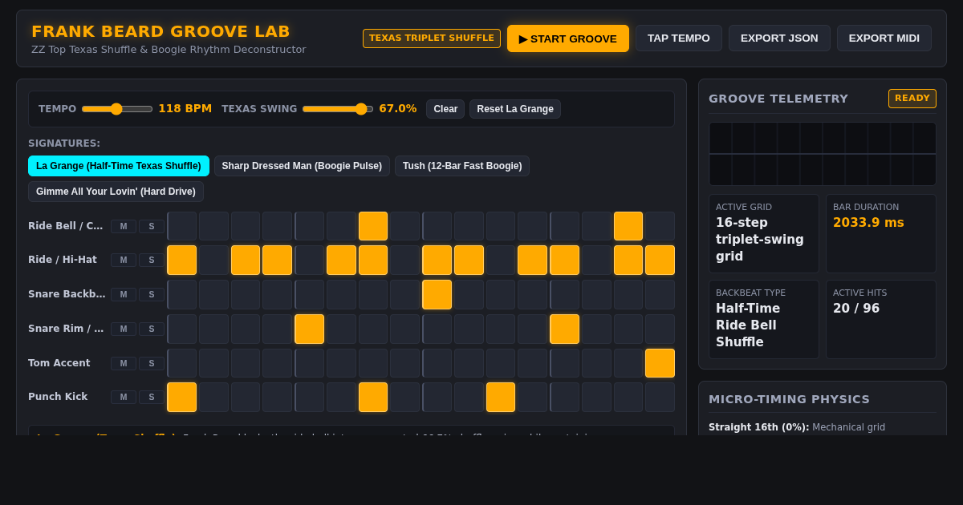Mute the Ride / Hi-Hat track
Screen dimensions: 963x505
point(124,261)
